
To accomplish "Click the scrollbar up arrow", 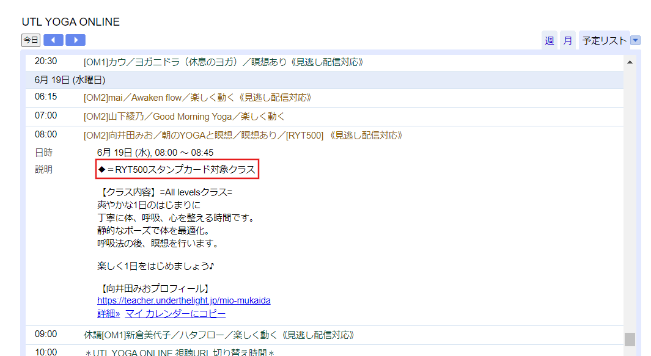I will click(x=630, y=62).
